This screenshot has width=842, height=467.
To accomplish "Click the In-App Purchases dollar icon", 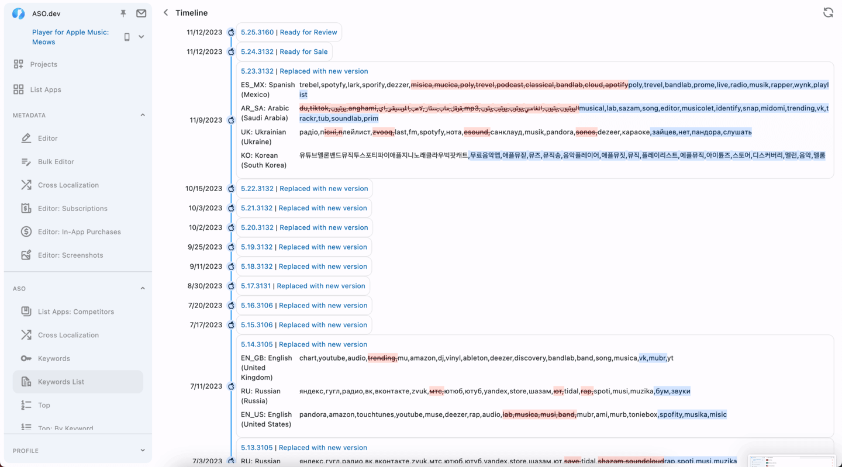I will 26,232.
